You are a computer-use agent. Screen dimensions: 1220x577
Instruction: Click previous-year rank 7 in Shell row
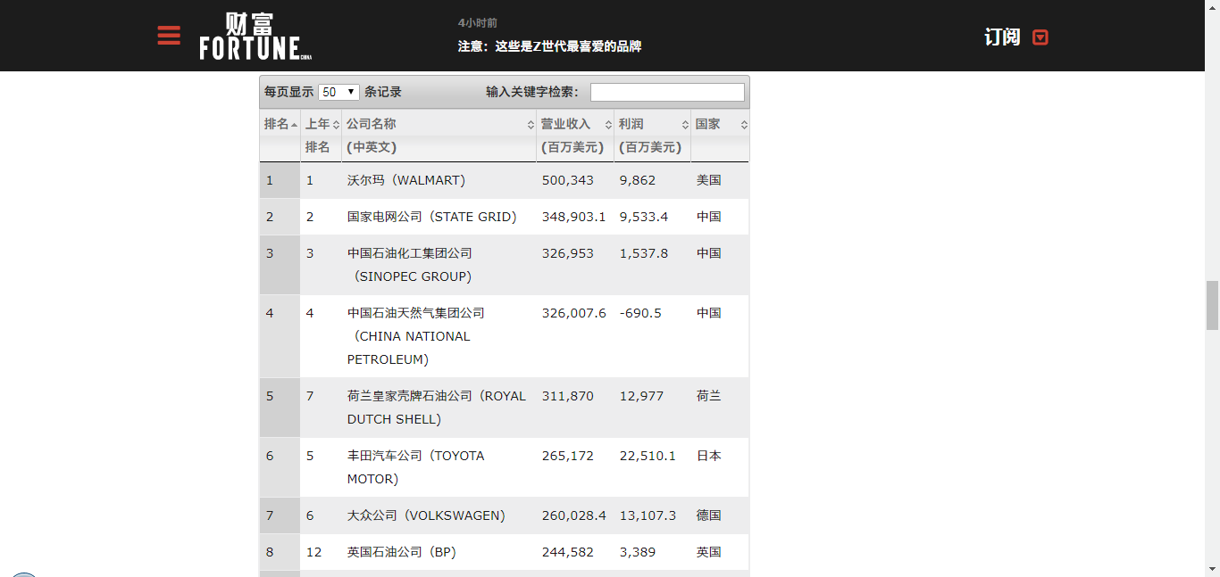[x=310, y=396]
